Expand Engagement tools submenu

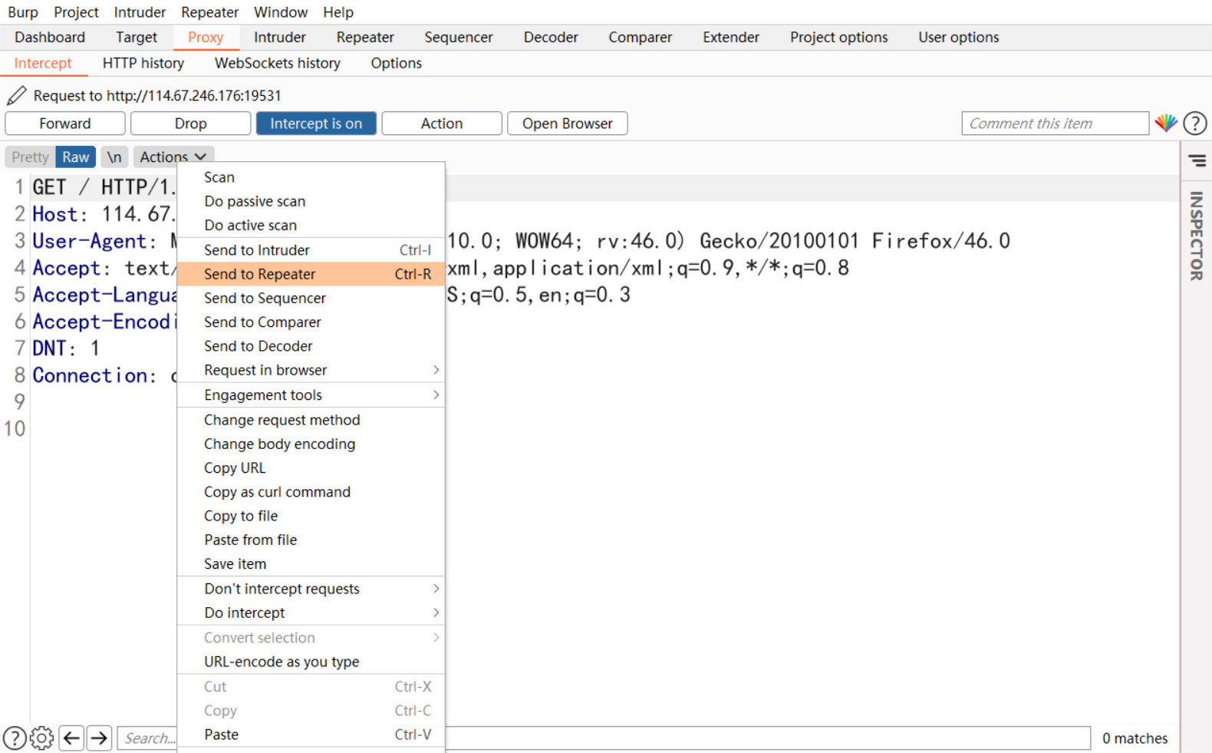point(311,395)
